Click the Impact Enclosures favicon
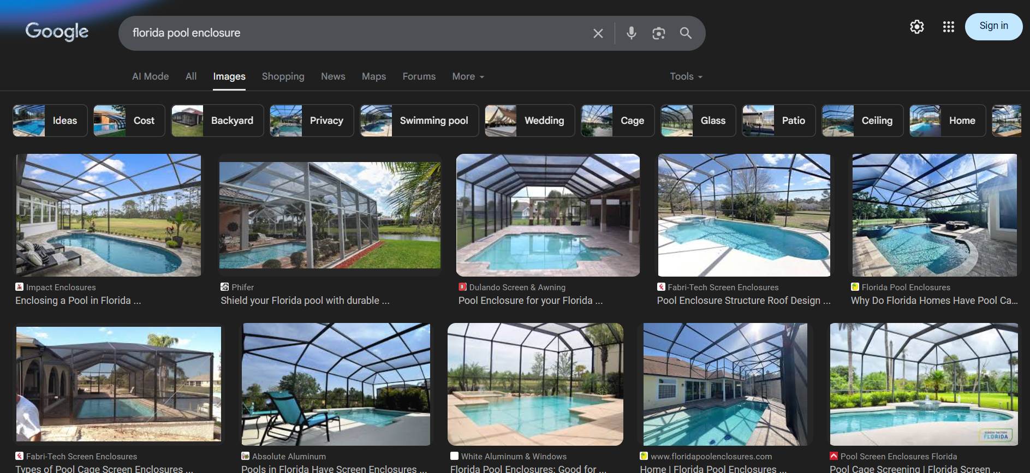 [20, 287]
